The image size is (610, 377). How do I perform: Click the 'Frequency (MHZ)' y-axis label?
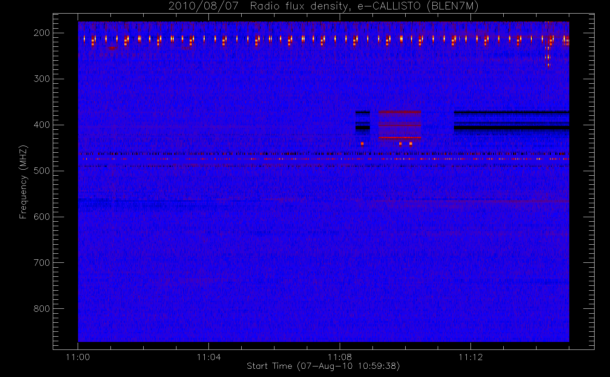pyautogui.click(x=23, y=182)
